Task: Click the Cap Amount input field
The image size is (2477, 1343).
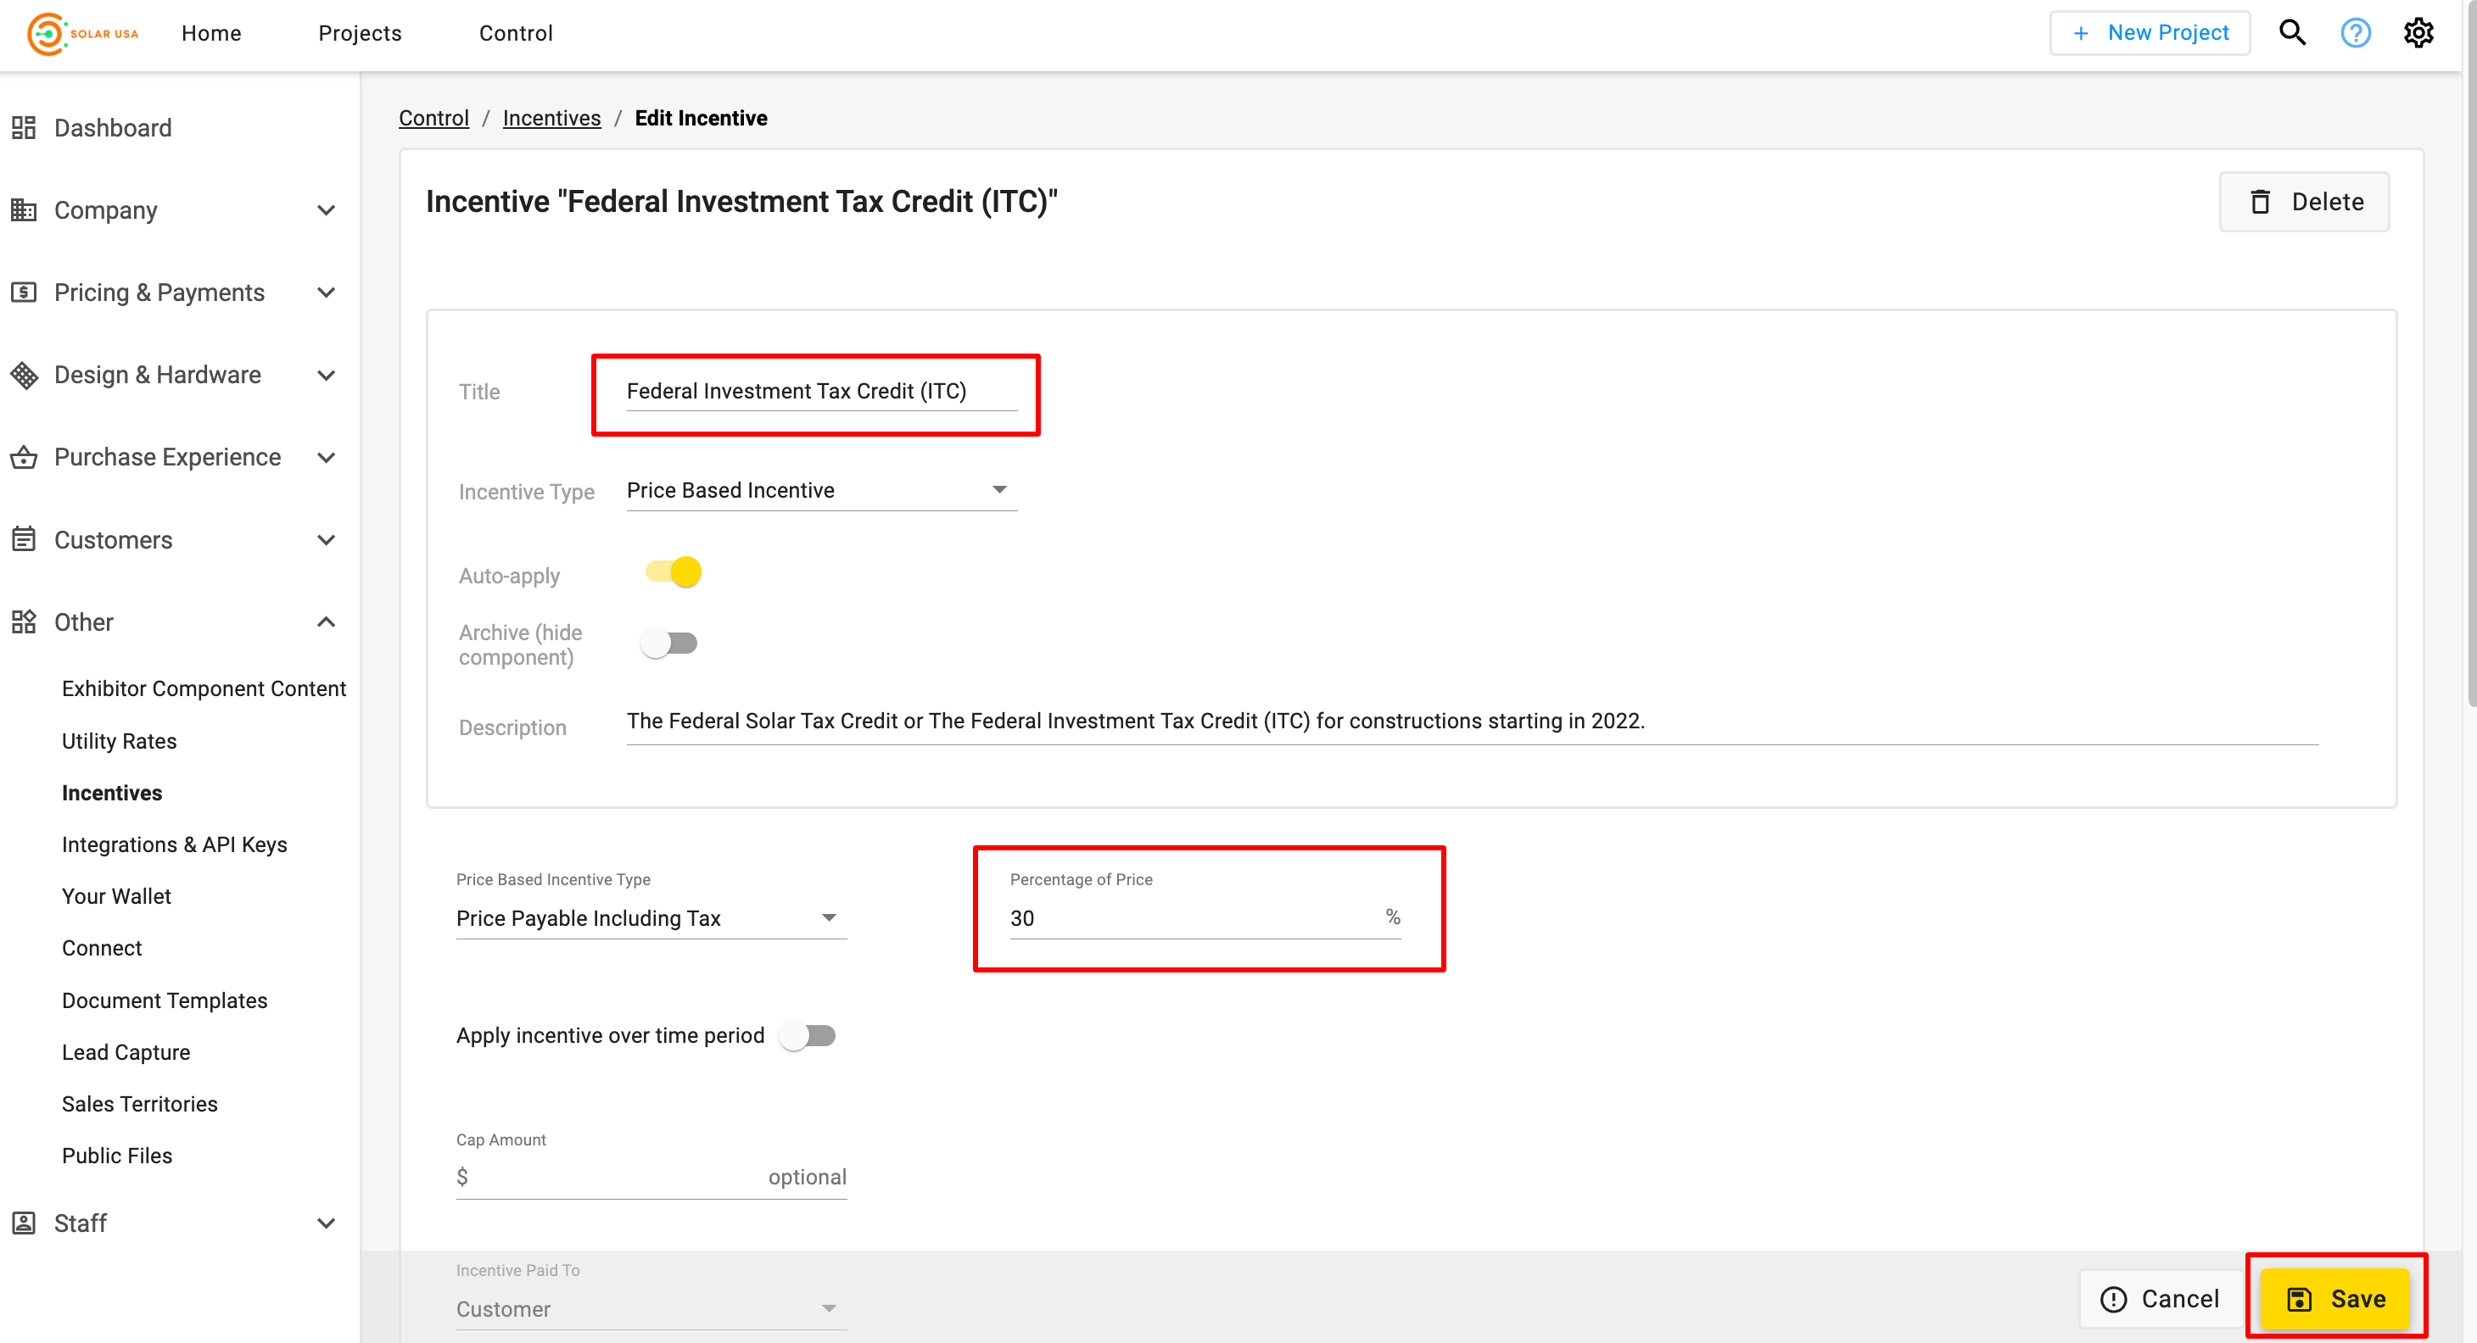Action: [651, 1178]
